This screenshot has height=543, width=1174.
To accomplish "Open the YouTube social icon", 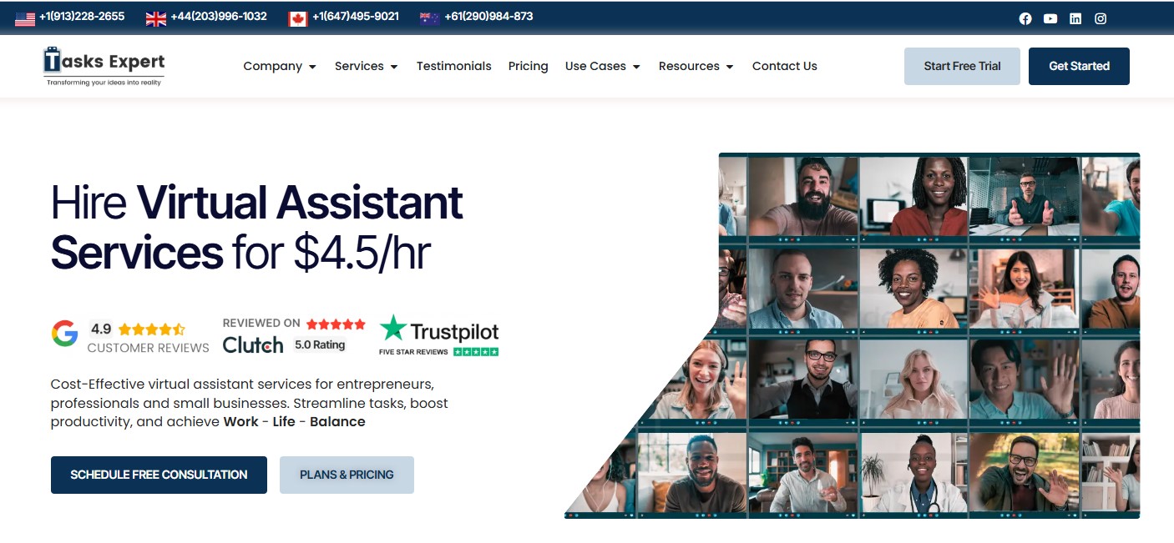I will coord(1050,18).
